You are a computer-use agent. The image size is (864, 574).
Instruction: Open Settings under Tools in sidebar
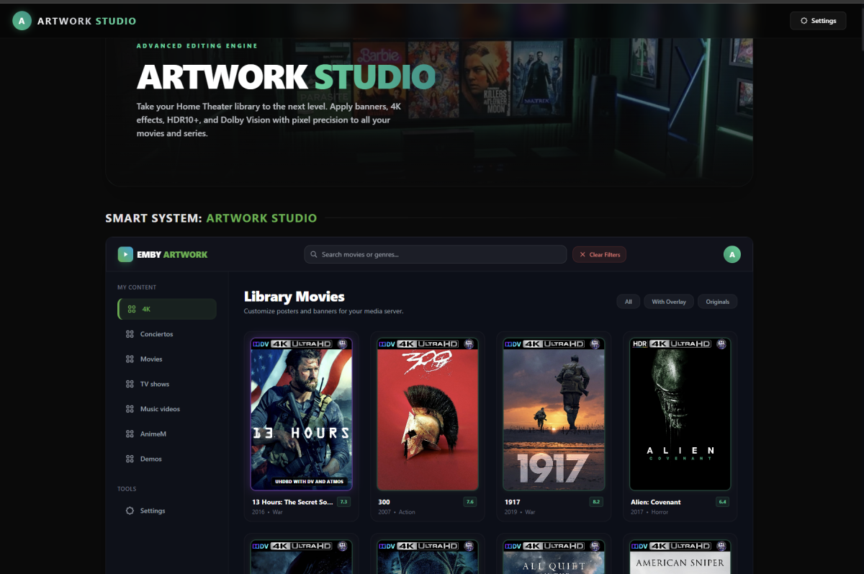(x=167, y=511)
